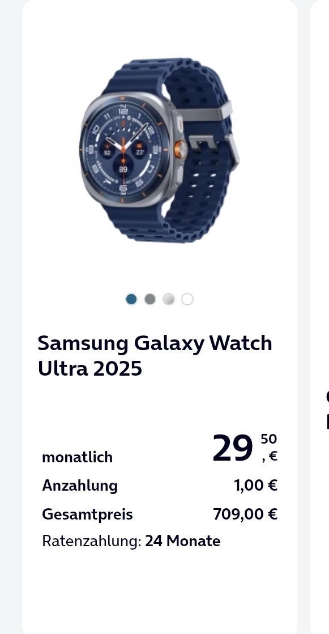Click the 709,00 € total price
This screenshot has height=634, width=329.
pos(245,514)
